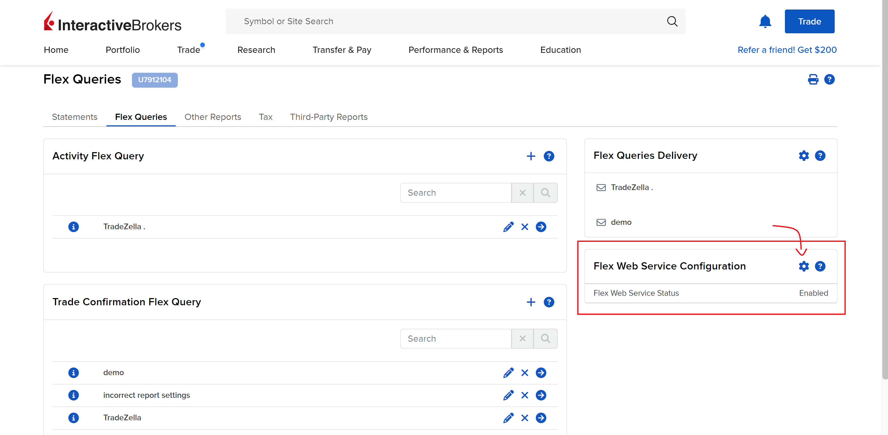Switch to the Third-Party Reports tab

tap(329, 117)
